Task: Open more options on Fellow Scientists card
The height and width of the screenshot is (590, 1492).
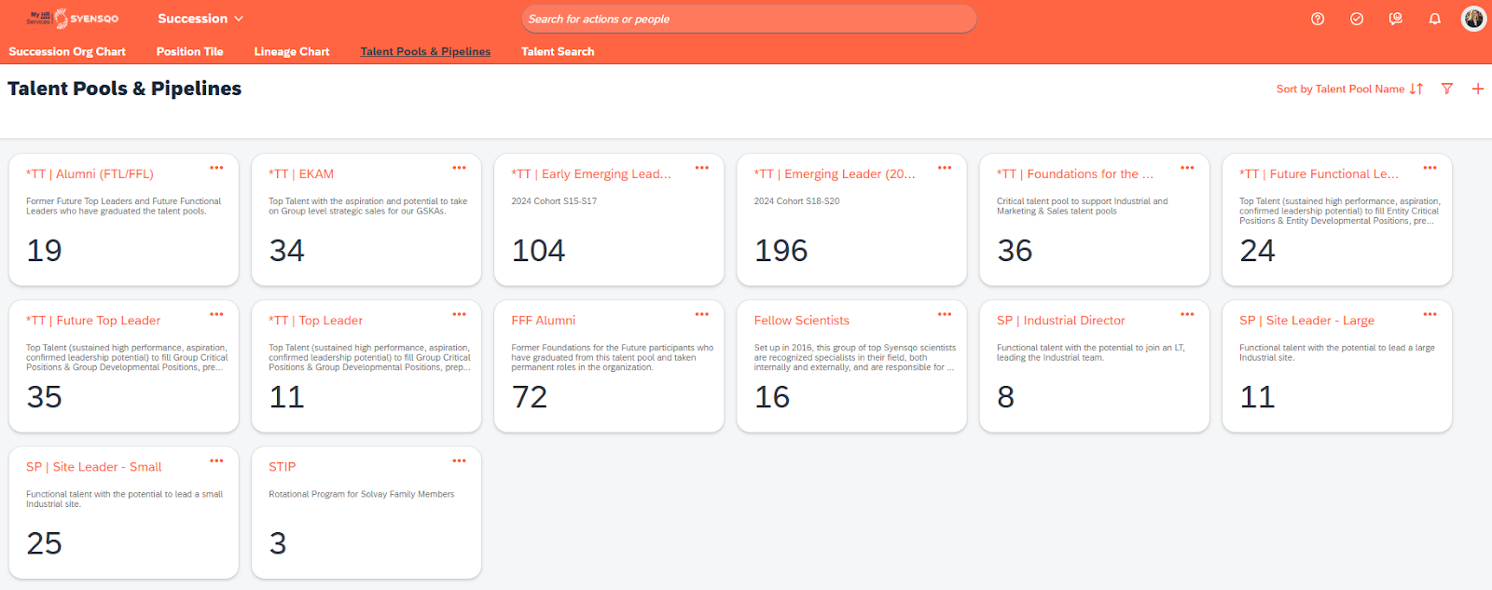Action: click(x=945, y=314)
